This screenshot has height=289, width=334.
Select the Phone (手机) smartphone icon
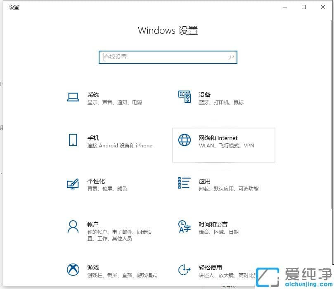[x=73, y=141]
